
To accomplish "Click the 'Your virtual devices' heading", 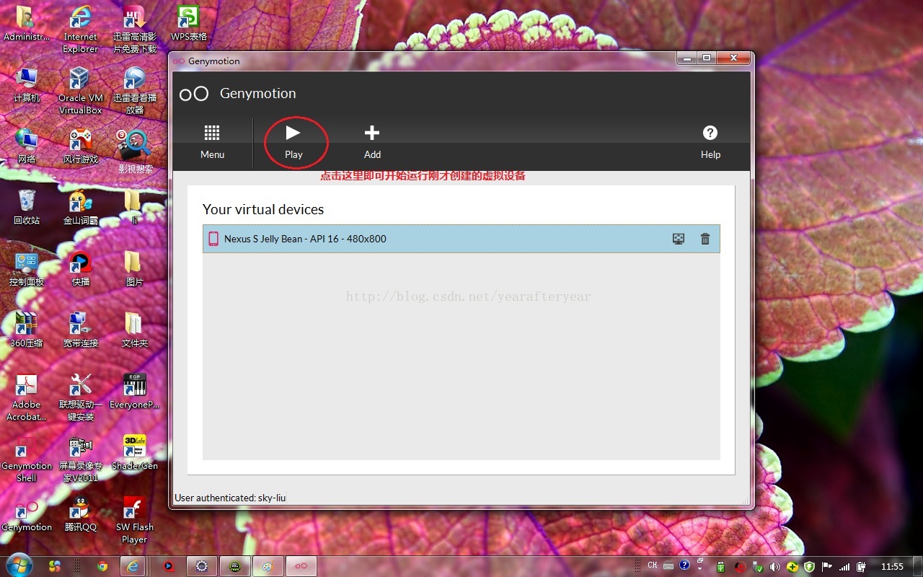I will point(263,210).
